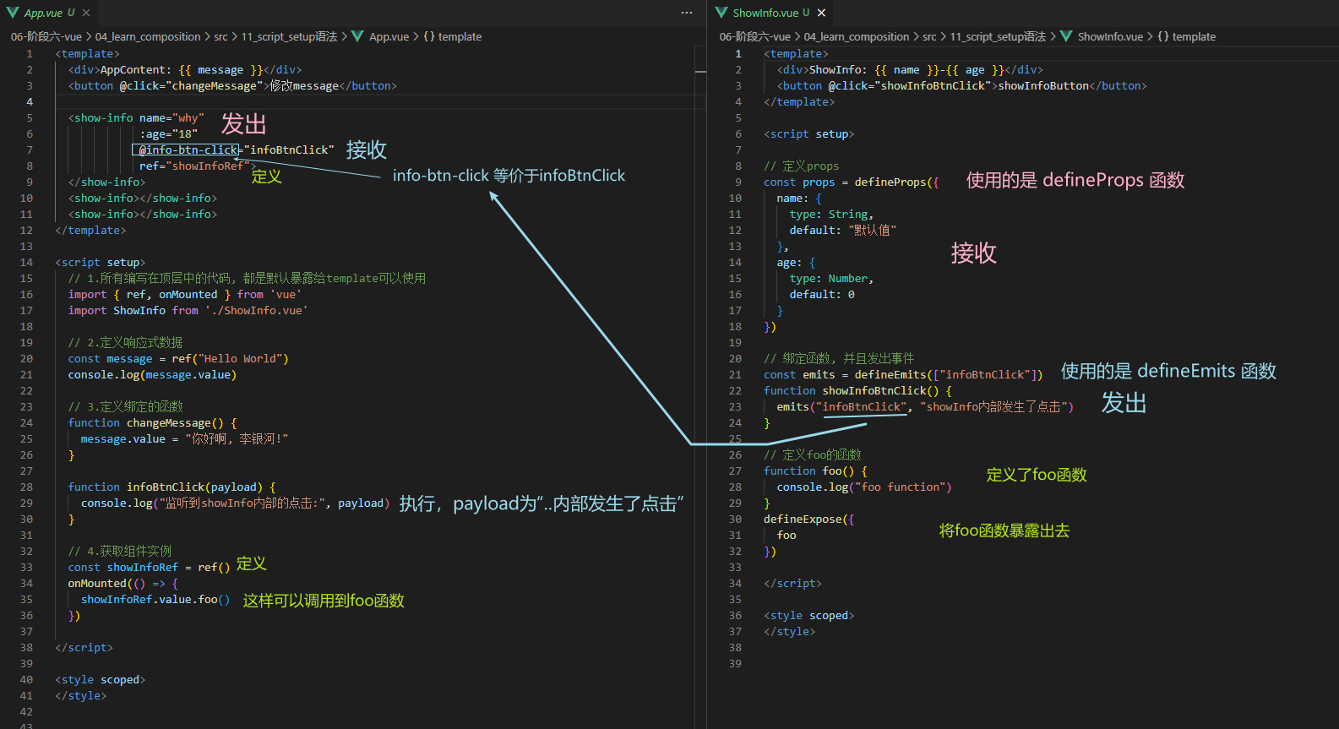Screen dimensions: 1339x729
Task: Open the src breadcrumb in left editor
Action: [x=220, y=36]
